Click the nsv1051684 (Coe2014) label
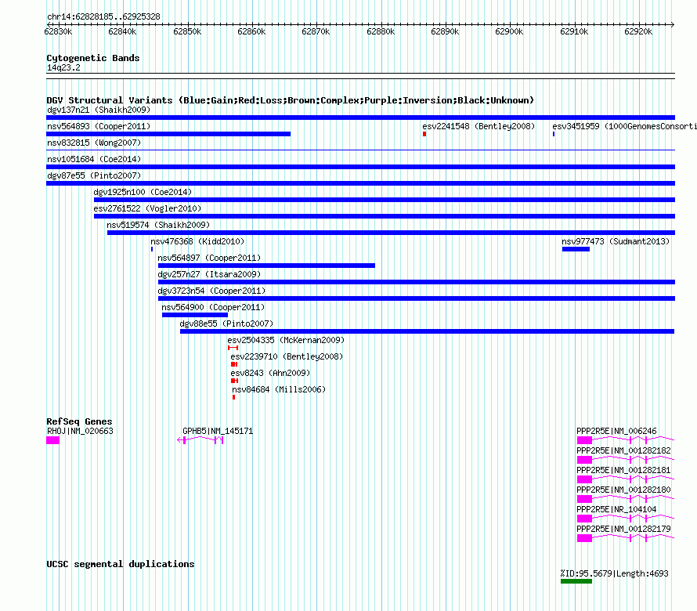The height and width of the screenshot is (611, 697). tap(94, 159)
